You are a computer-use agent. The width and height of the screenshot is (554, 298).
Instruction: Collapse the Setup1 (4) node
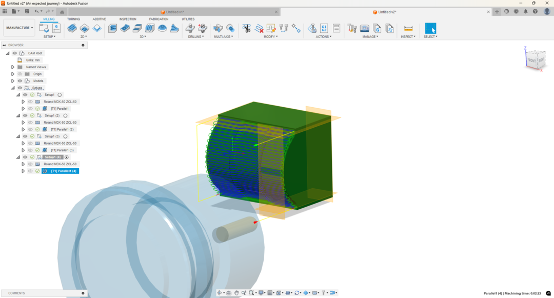[18, 157]
